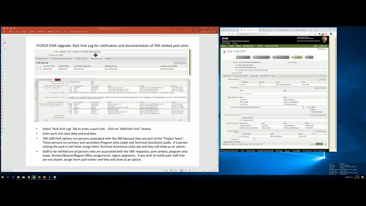
Task: Click the Privacy Policy footer link
Action: coord(250,150)
